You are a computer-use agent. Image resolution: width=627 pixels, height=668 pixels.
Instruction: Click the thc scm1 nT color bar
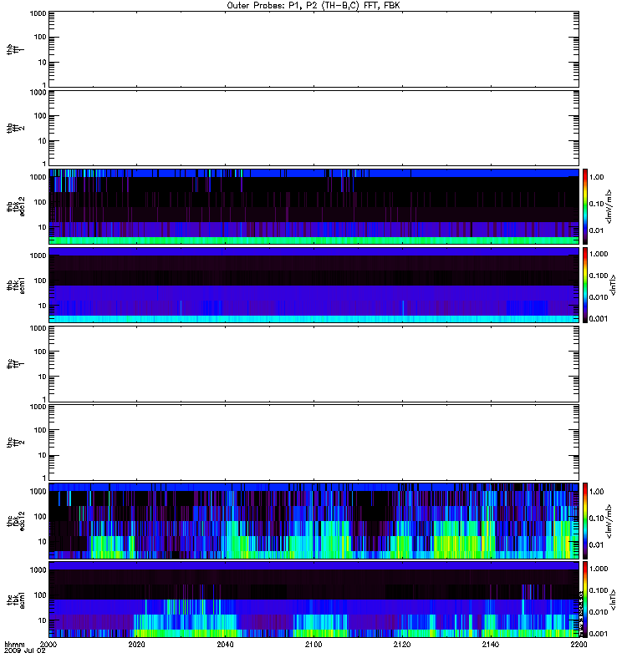[585, 600]
